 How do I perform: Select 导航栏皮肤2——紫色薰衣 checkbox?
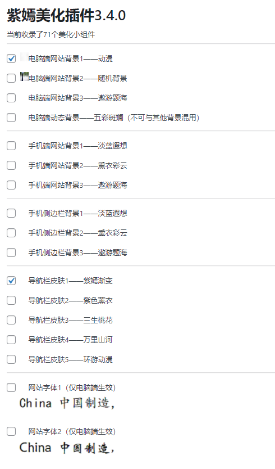[x=11, y=301]
